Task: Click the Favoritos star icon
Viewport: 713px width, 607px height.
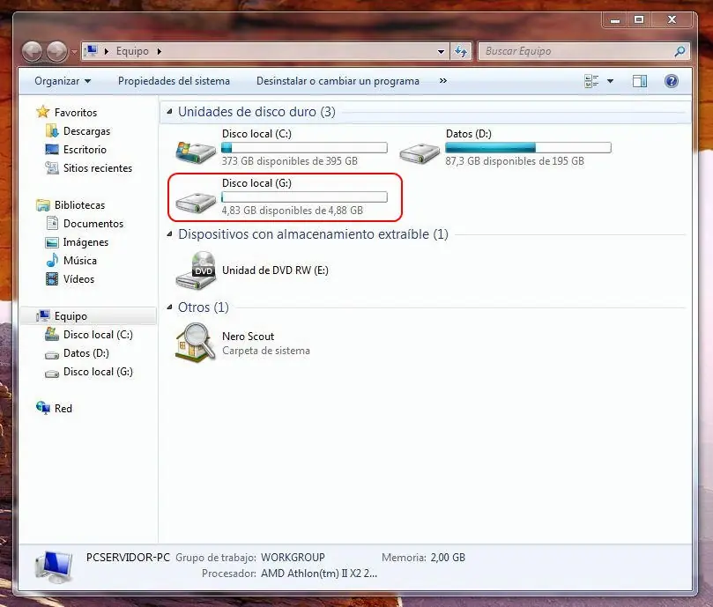Action: 42,111
